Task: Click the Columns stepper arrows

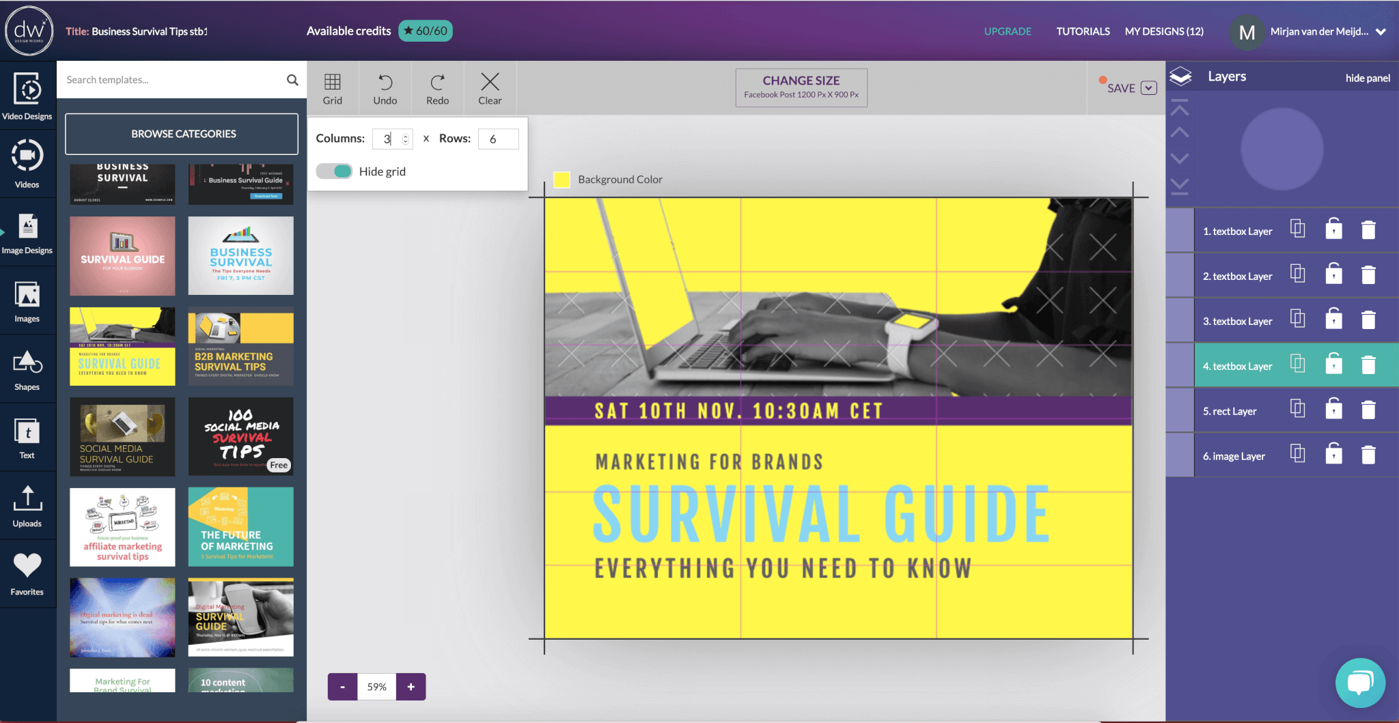Action: click(x=406, y=139)
